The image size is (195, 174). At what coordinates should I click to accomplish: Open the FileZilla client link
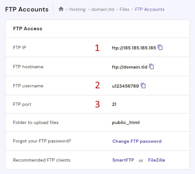click(157, 160)
